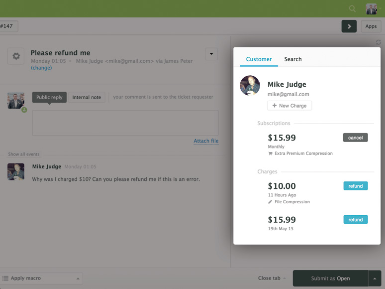Refund the $10.00 File Compression charge

[x=356, y=186]
